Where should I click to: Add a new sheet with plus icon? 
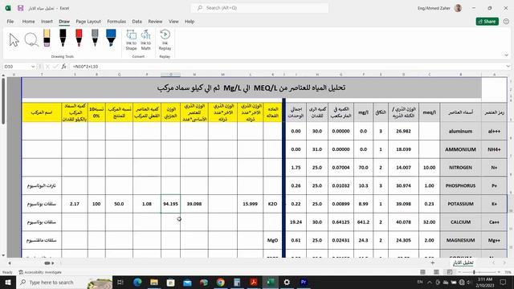[432, 263]
